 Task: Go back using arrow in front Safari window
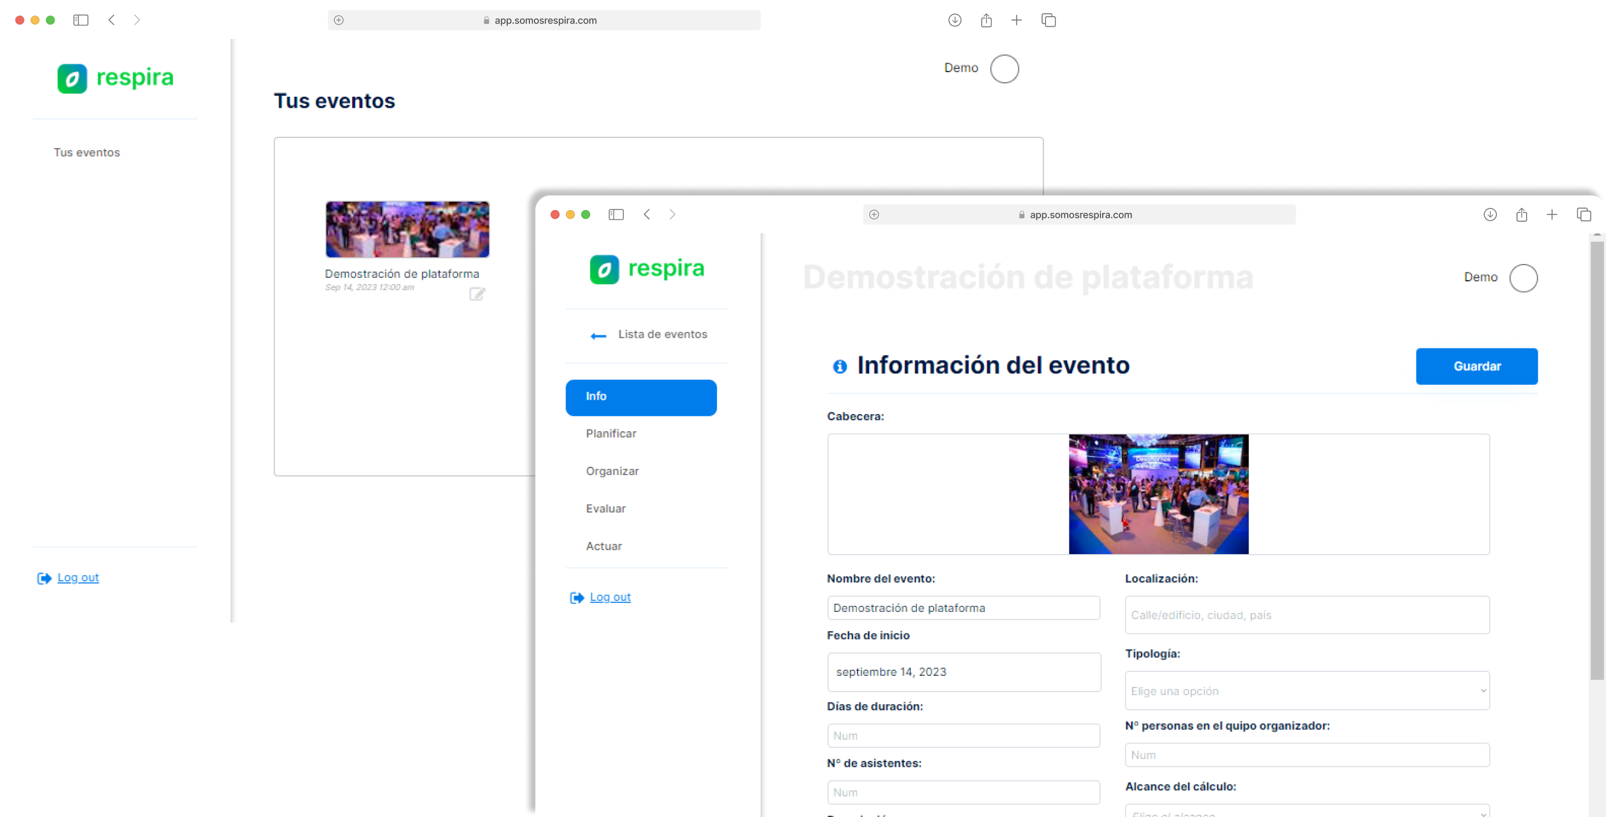click(x=647, y=215)
